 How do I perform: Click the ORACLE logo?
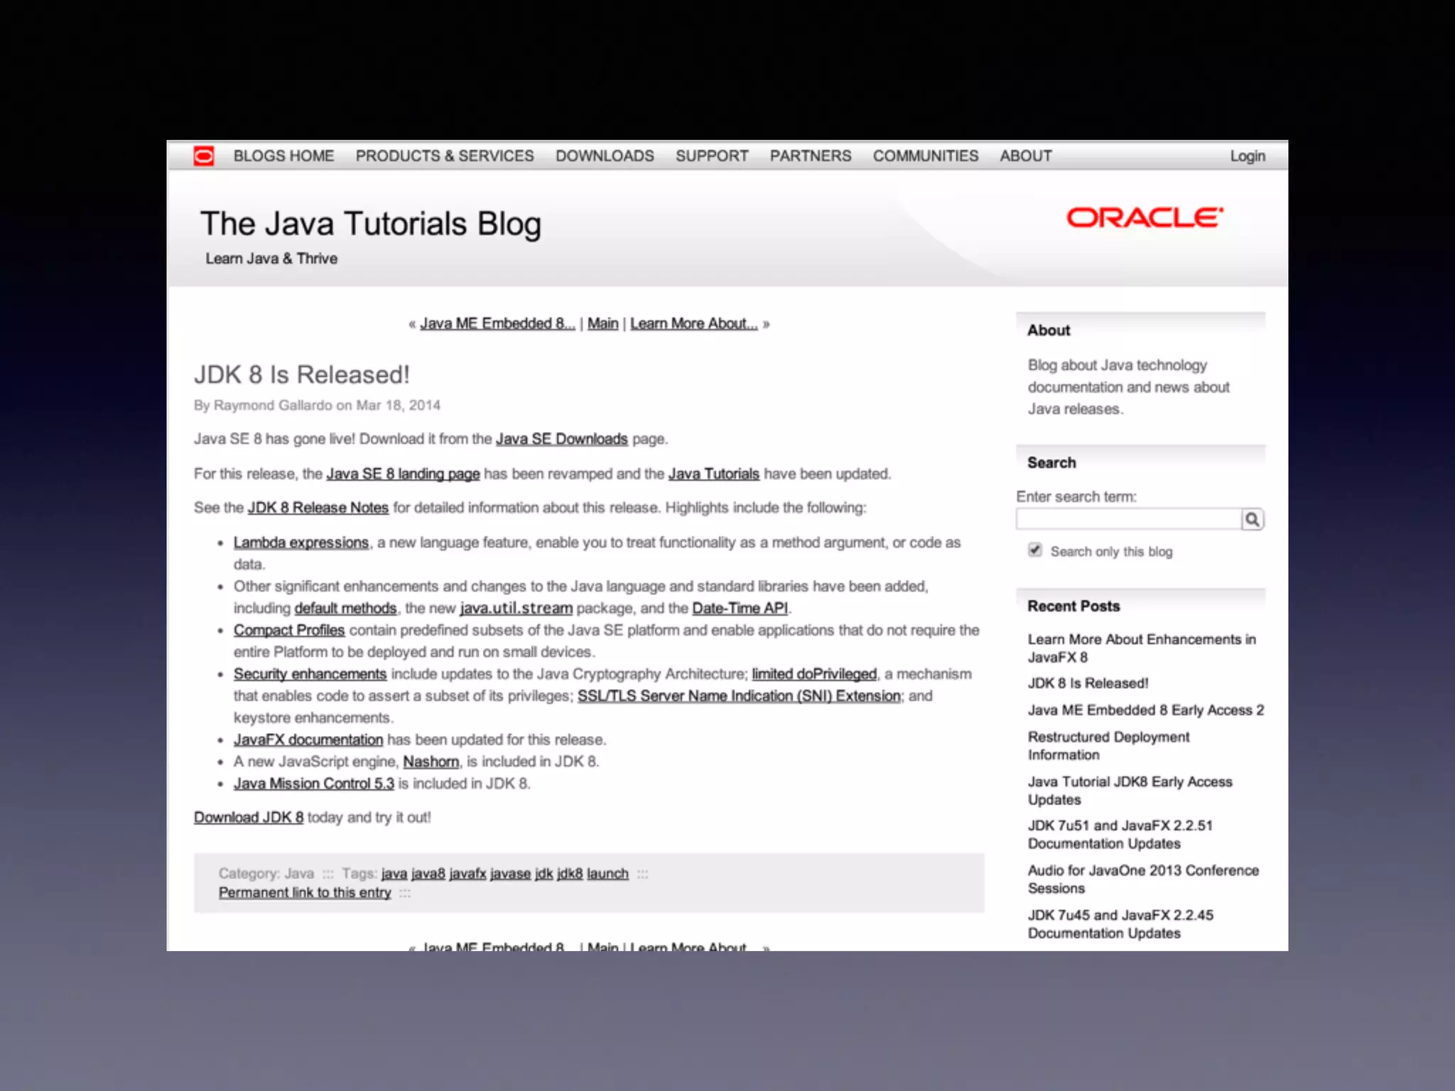pos(1145,217)
